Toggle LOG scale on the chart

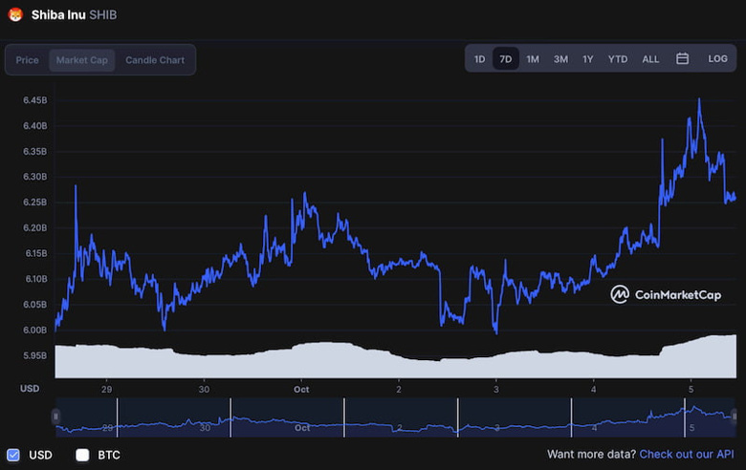point(717,59)
